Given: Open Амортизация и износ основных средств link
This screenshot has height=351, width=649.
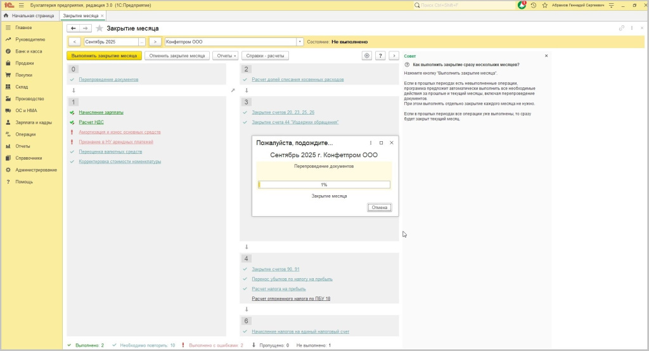Looking at the screenshot, I should 119,132.
